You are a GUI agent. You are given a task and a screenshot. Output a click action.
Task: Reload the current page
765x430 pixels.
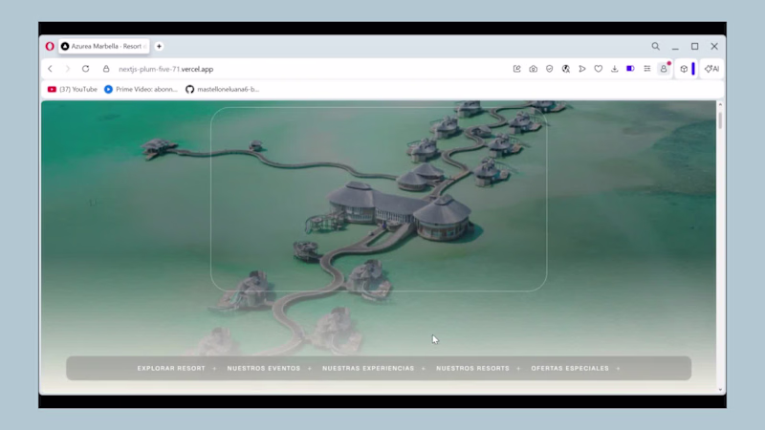tap(85, 69)
